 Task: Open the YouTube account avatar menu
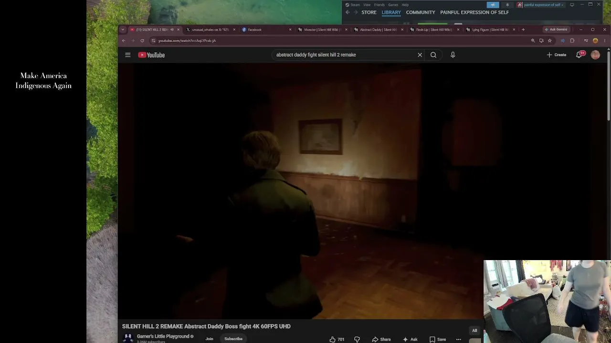595,55
